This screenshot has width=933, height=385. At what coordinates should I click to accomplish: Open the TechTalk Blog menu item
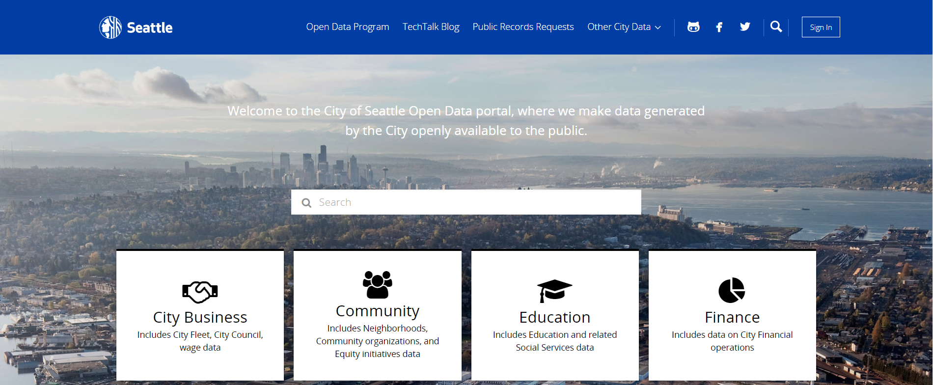pos(431,27)
